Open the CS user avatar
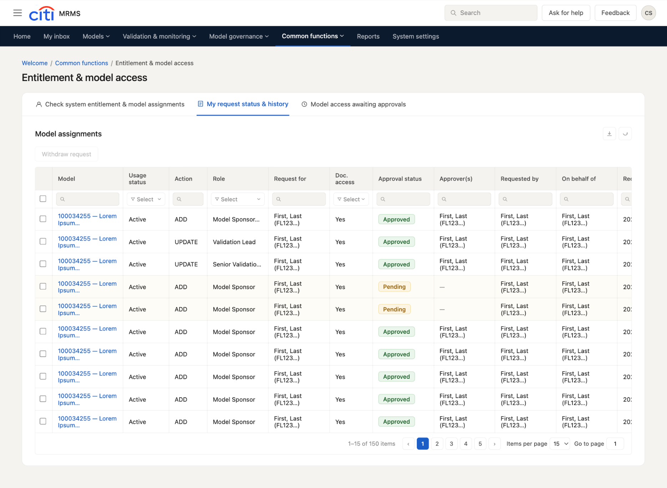The image size is (667, 488). coord(648,13)
